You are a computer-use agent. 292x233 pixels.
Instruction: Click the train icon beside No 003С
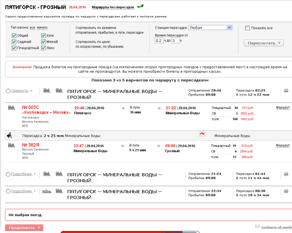pyautogui.click(x=11, y=108)
